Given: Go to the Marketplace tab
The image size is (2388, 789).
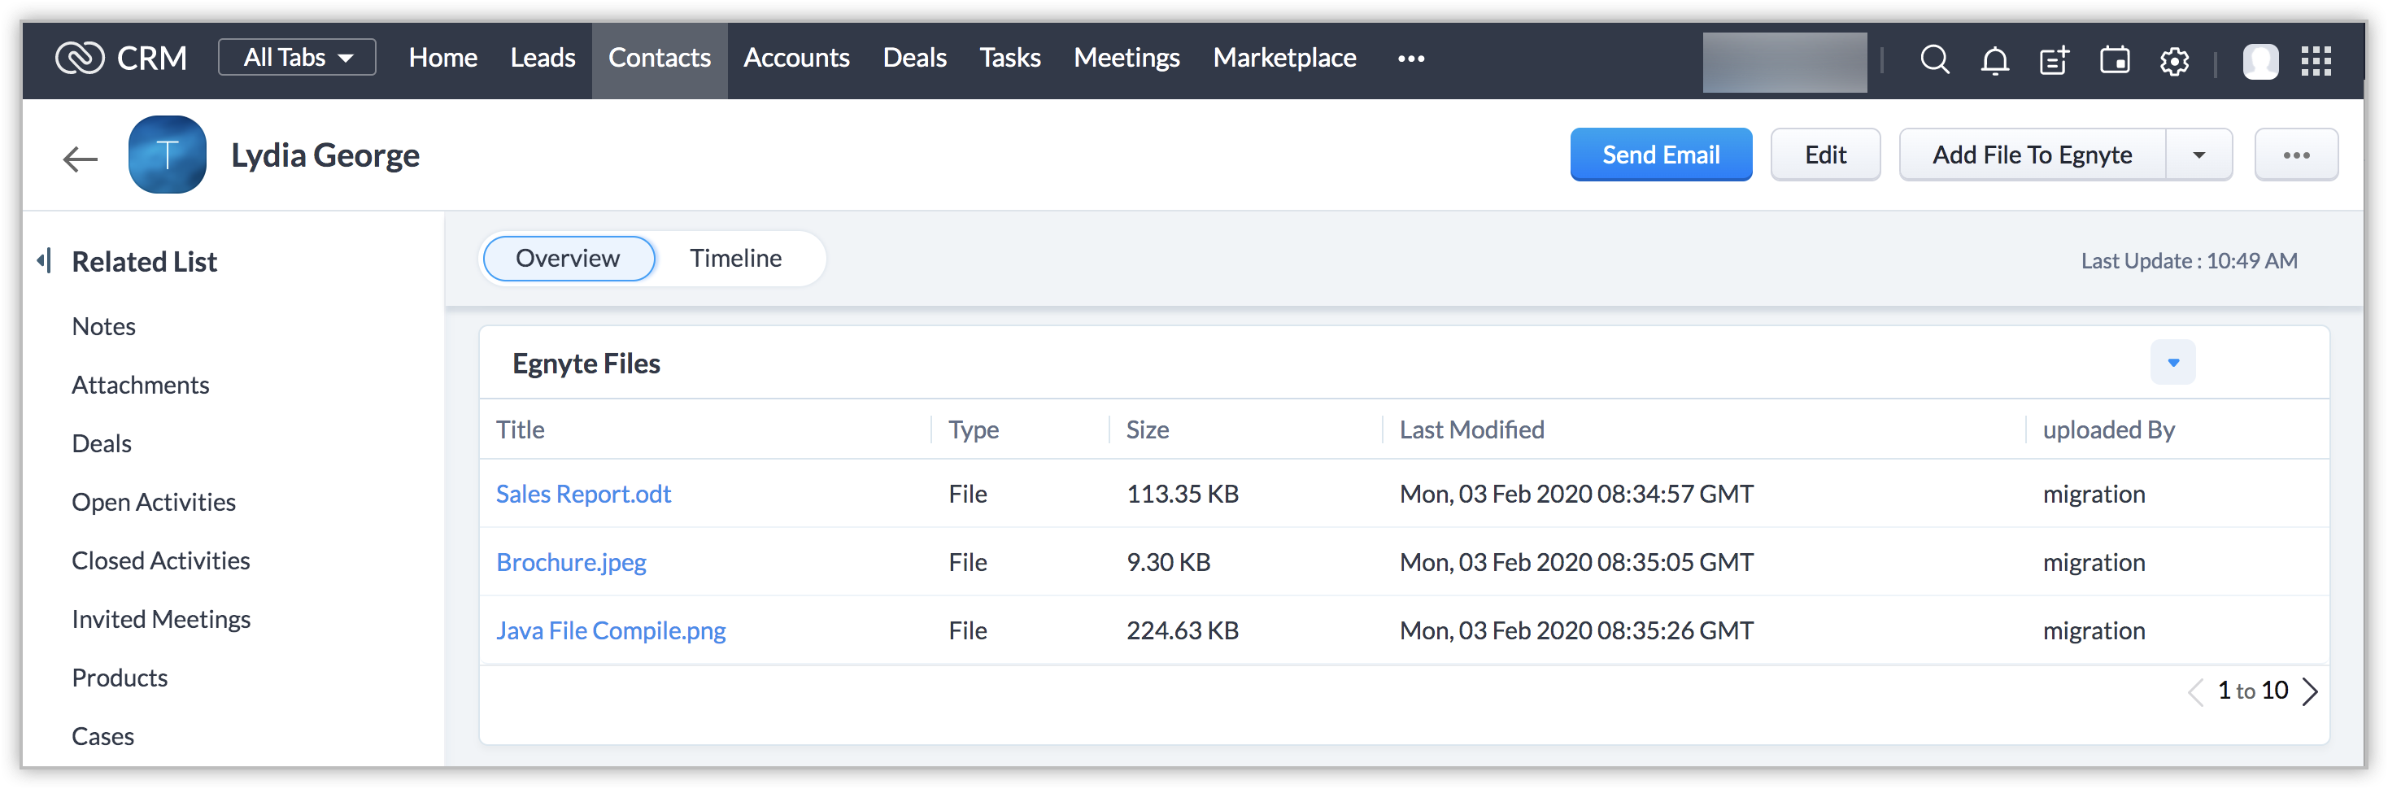Looking at the screenshot, I should (x=1284, y=58).
